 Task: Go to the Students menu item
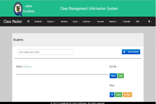click(x=38, y=22)
